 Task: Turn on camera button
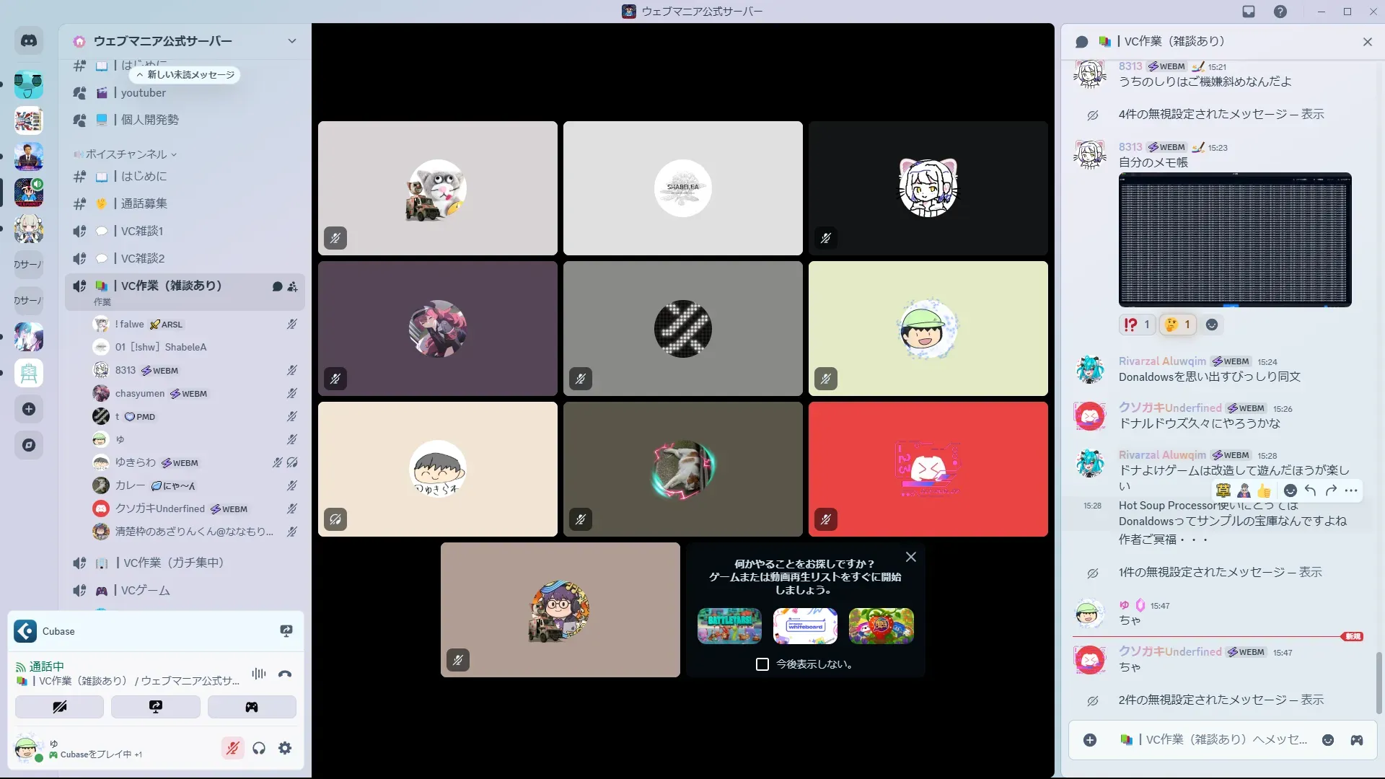(59, 707)
